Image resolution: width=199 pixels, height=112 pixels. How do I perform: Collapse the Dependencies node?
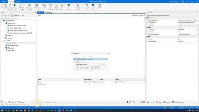point(4,23)
